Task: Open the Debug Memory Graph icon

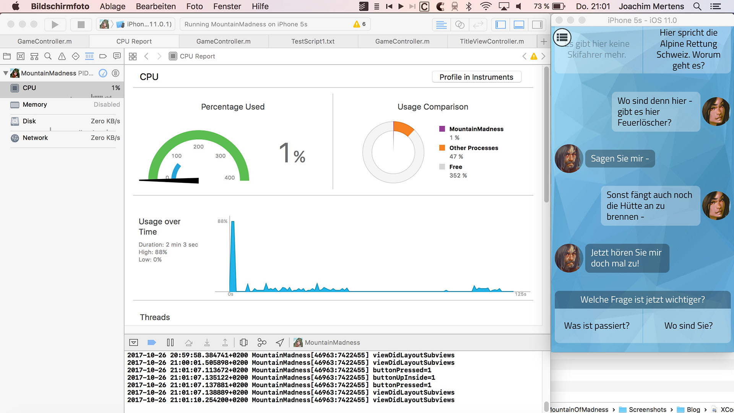Action: point(262,342)
